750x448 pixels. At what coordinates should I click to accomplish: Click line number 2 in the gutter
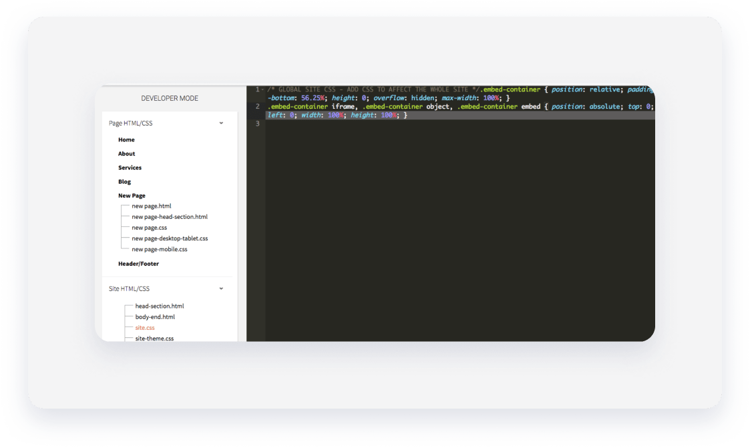(258, 107)
